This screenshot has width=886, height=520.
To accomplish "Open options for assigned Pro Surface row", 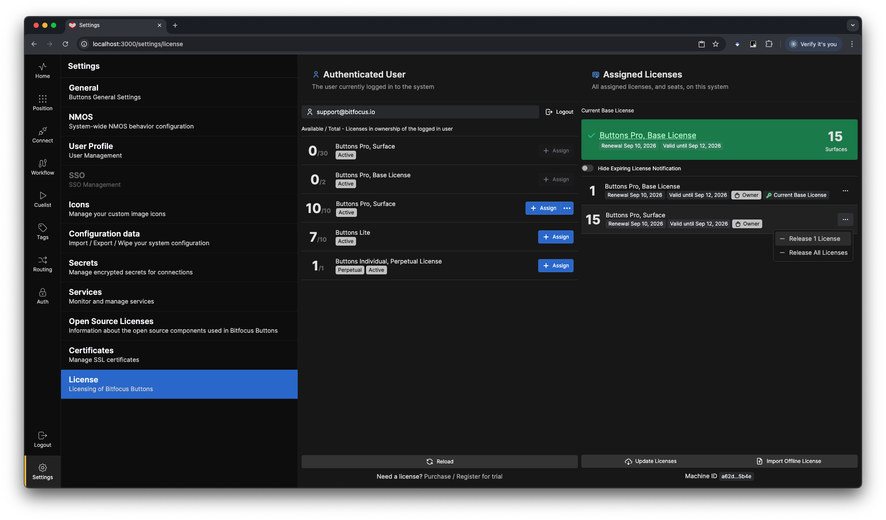I will pos(845,219).
